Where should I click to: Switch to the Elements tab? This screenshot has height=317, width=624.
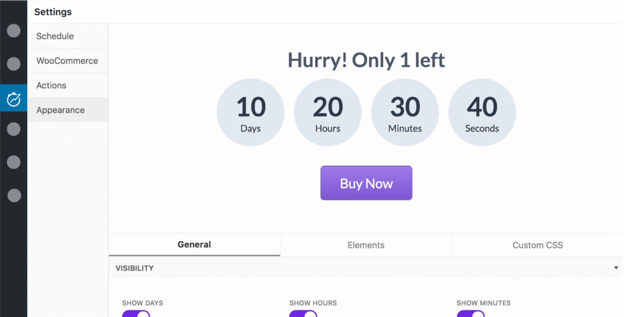click(366, 245)
